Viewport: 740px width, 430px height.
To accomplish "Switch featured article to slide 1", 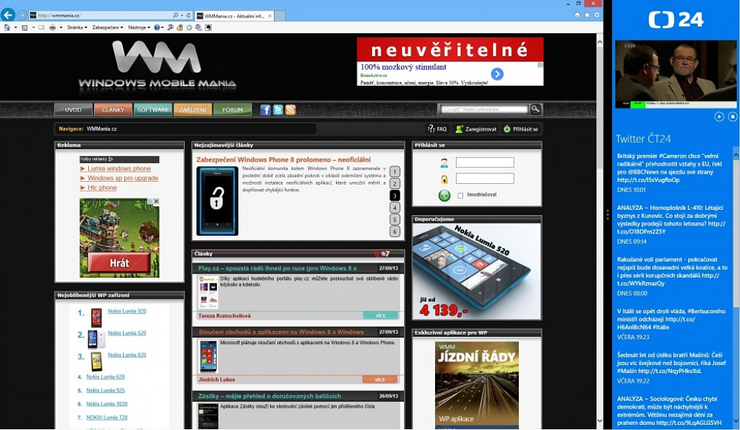I will click(395, 172).
